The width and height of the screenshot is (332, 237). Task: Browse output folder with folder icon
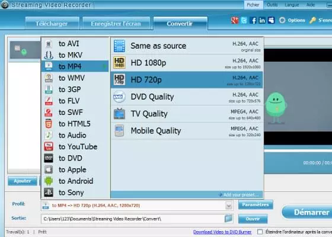point(228,219)
